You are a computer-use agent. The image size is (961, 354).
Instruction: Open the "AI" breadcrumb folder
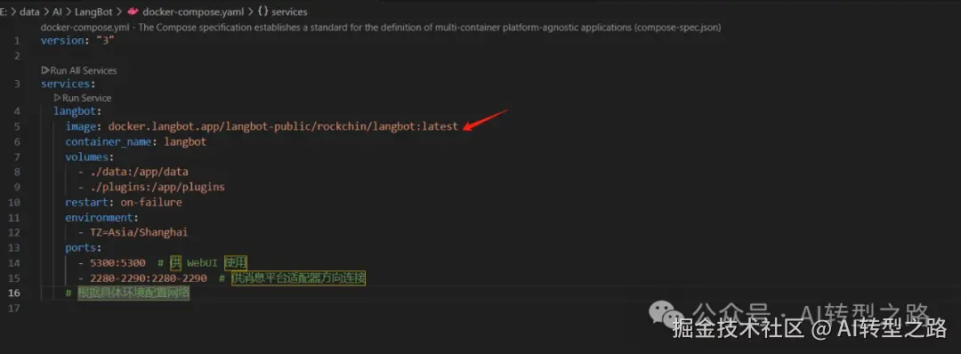(58, 12)
